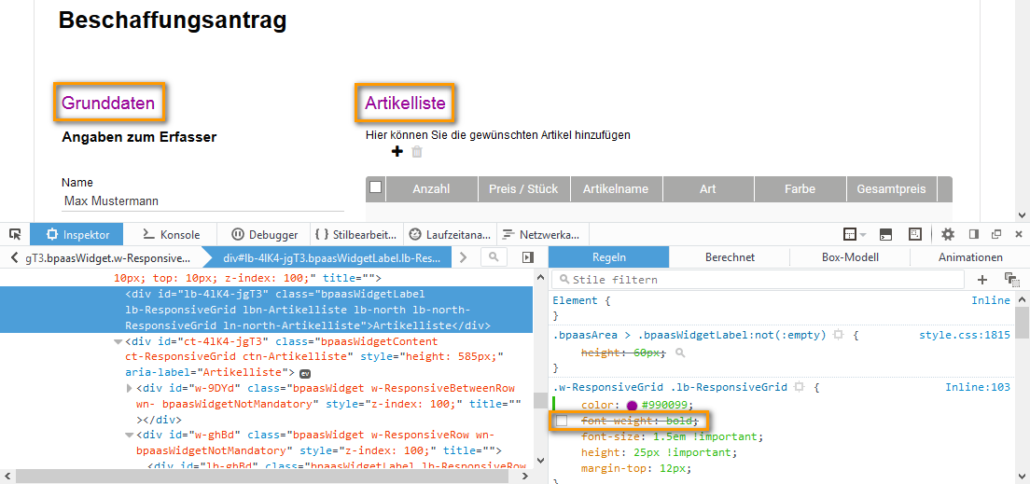Open the Box-Modell tab
This screenshot has width=1030, height=484.
click(x=850, y=257)
